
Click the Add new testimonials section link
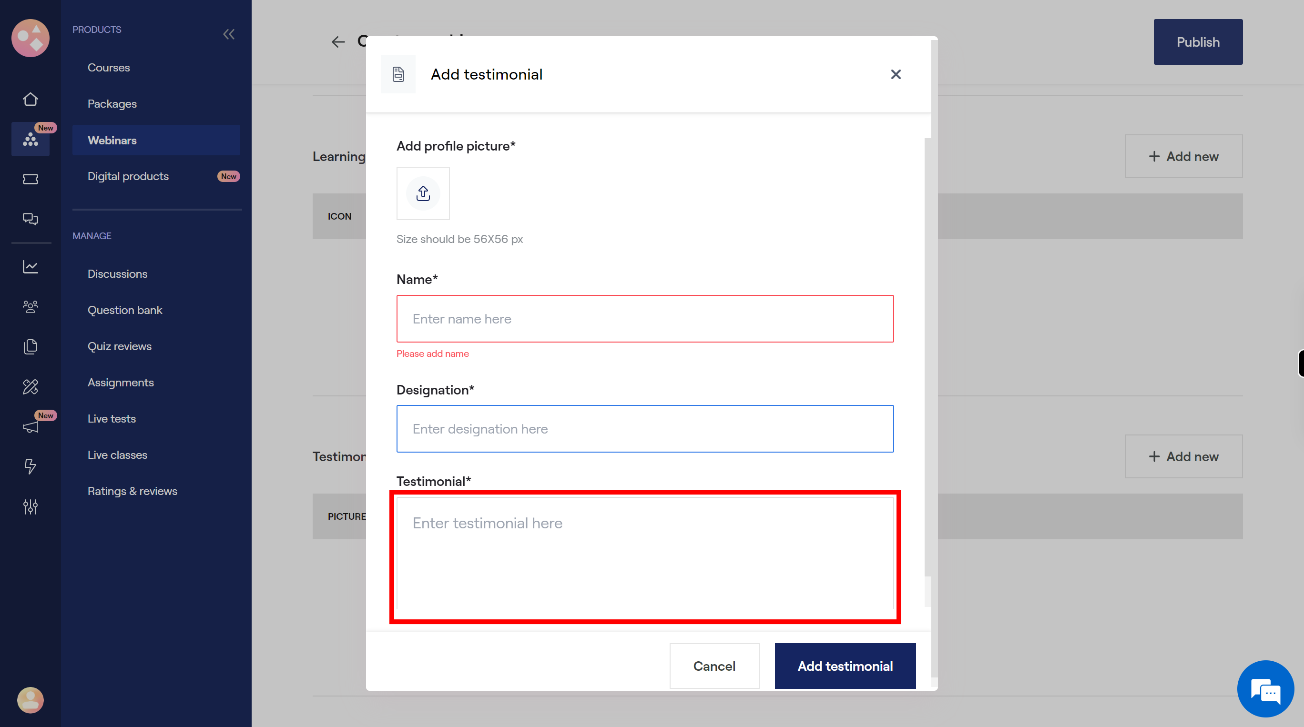coord(1183,456)
